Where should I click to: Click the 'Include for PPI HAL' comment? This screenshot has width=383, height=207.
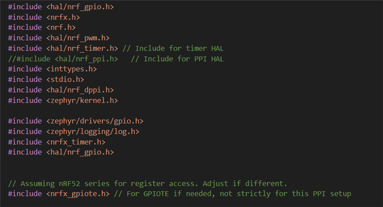coord(177,59)
